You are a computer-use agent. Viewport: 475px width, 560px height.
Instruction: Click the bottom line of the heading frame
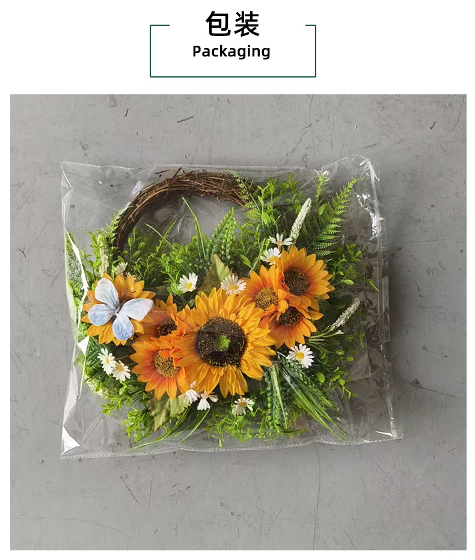(233, 76)
